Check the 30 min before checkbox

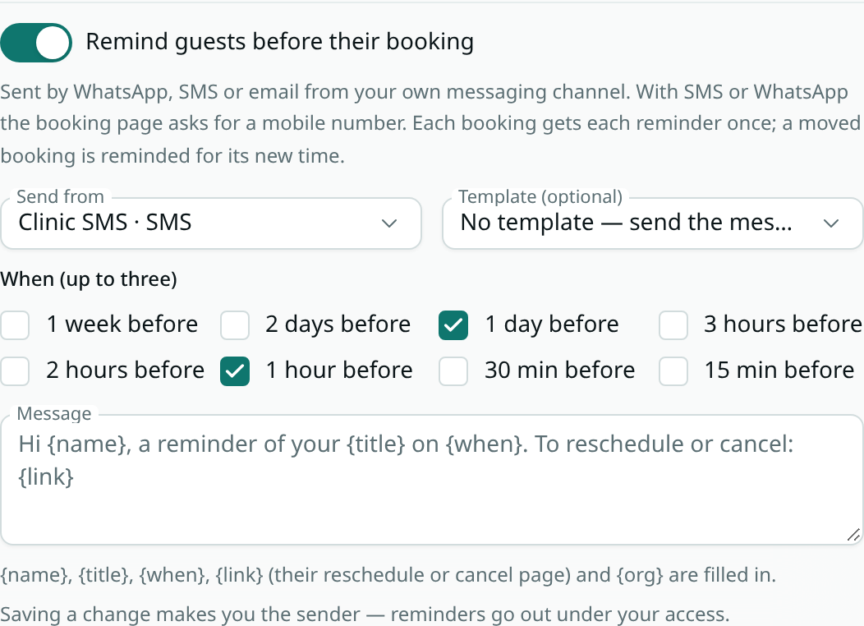[x=453, y=371]
